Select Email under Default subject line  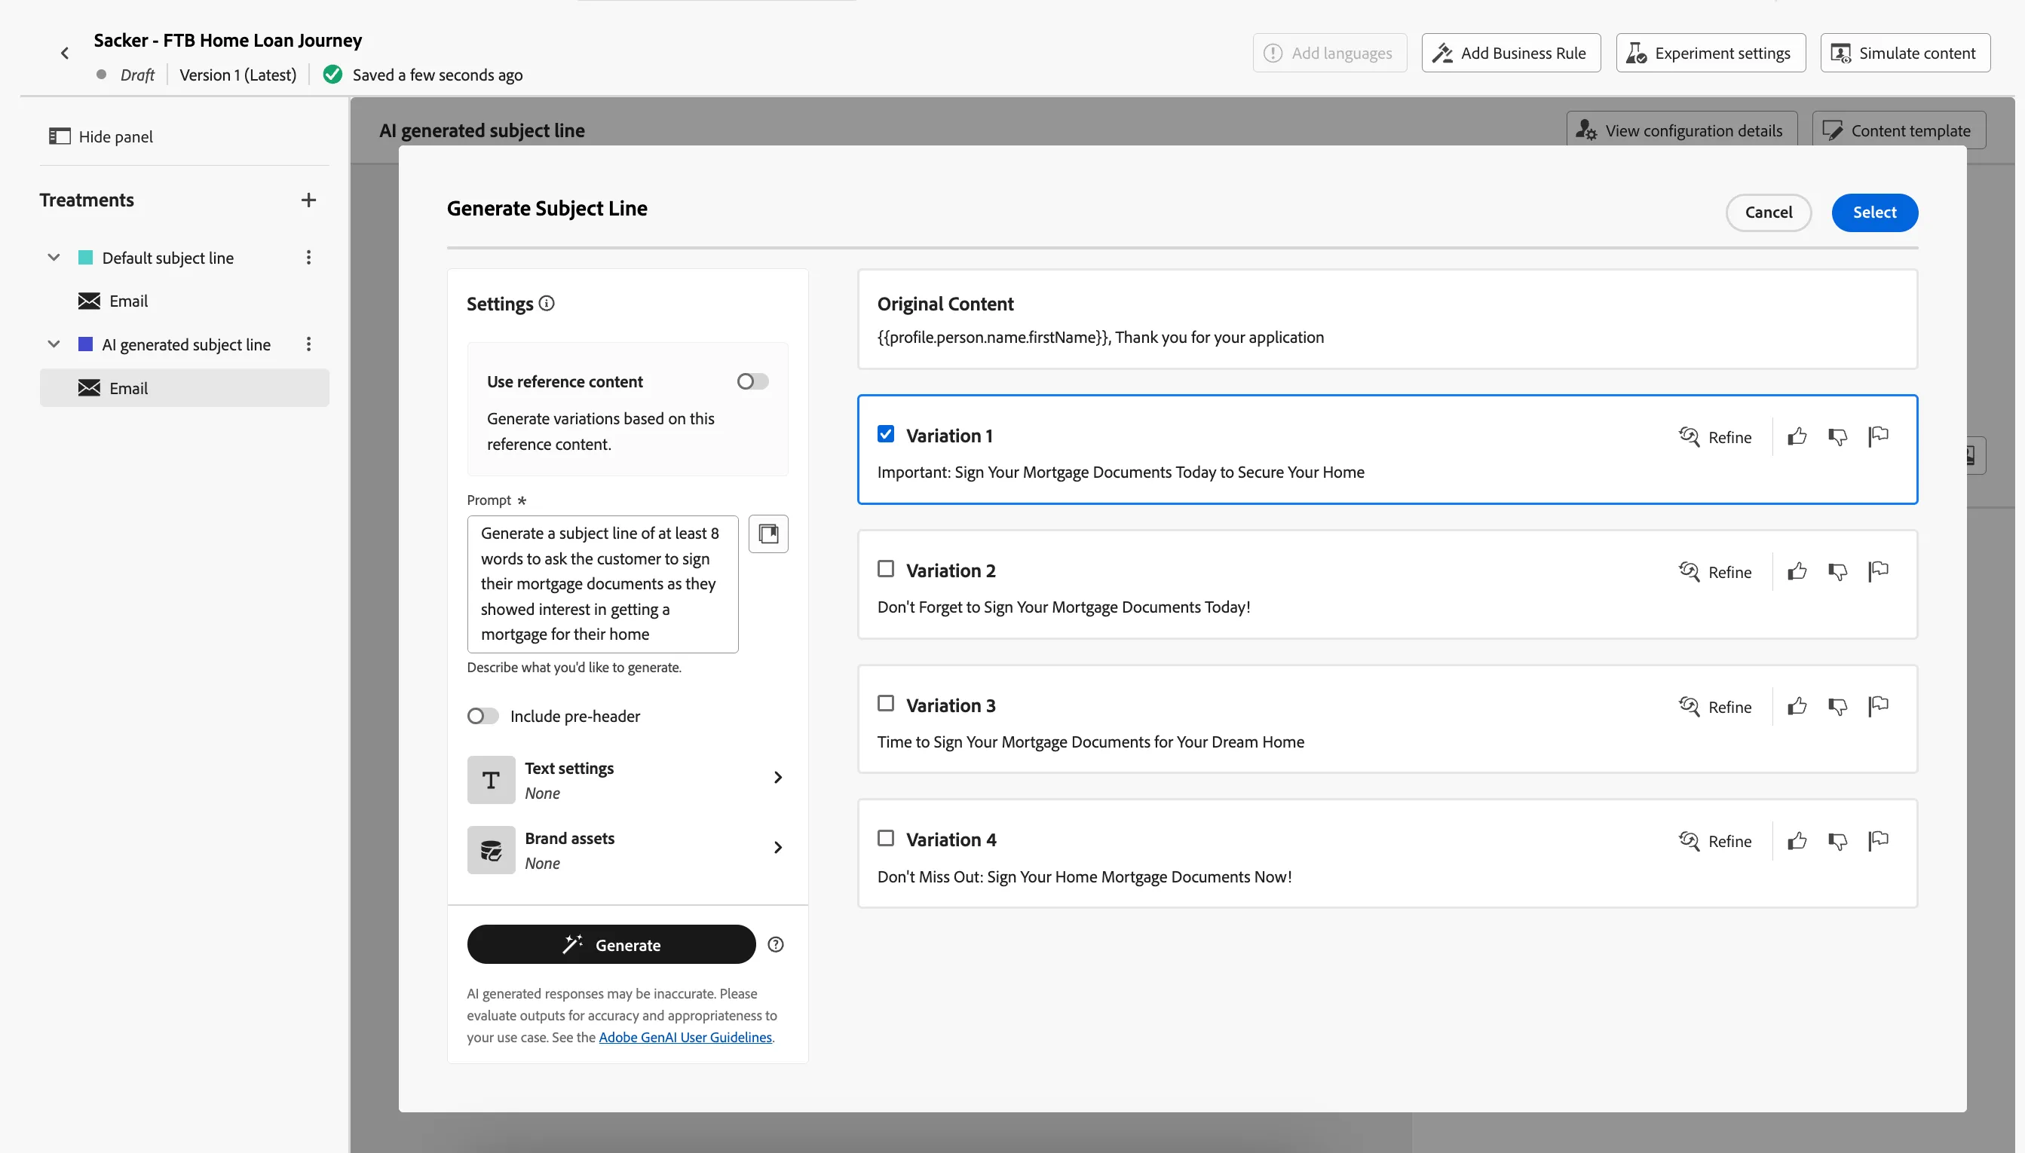pyautogui.click(x=184, y=301)
